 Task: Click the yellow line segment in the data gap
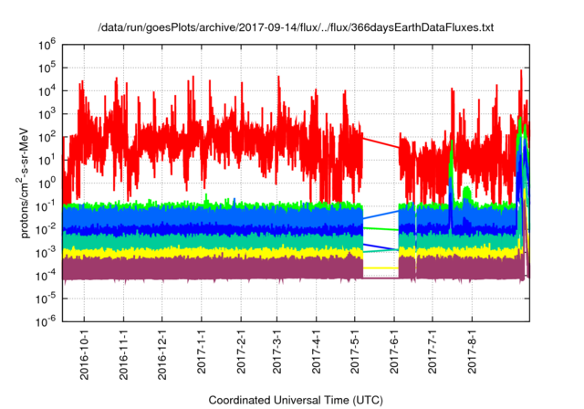[x=381, y=267]
